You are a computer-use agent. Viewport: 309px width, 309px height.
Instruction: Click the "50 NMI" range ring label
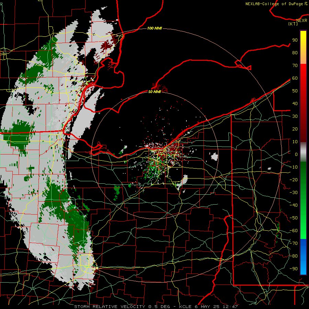point(154,92)
